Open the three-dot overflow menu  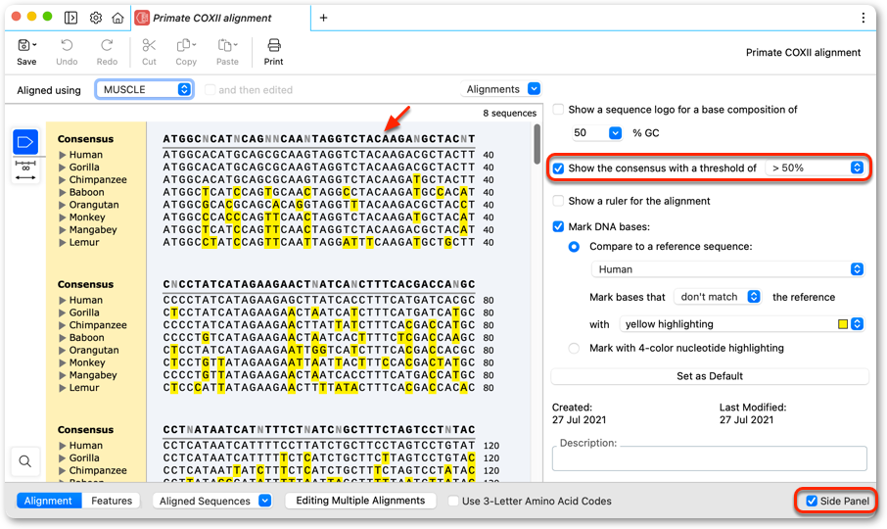[x=864, y=18]
